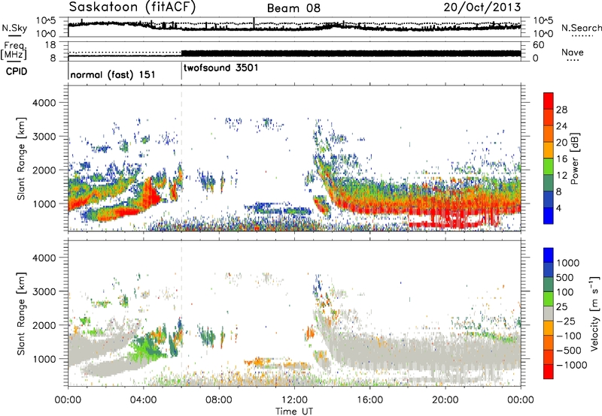Select the Freq. [MHz] axis label

click(14, 50)
